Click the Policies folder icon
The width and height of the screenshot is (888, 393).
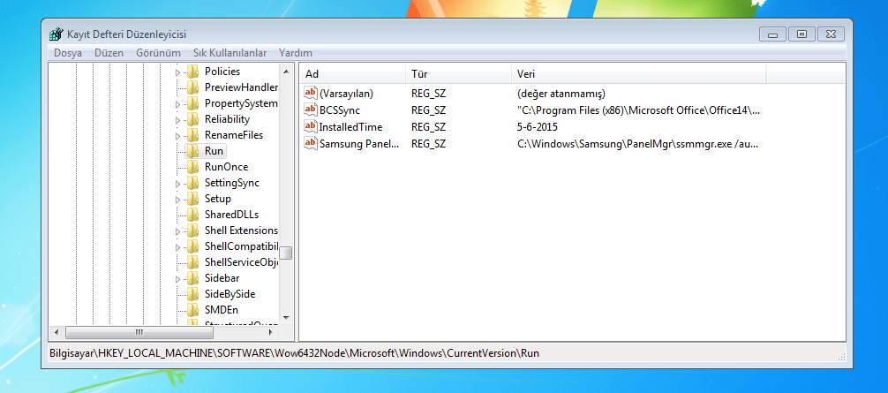point(193,72)
